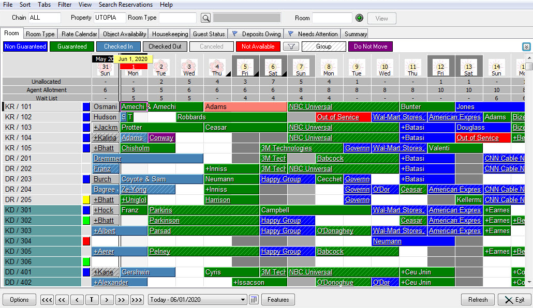
Task: Jump to today with the T button
Action: (92, 300)
